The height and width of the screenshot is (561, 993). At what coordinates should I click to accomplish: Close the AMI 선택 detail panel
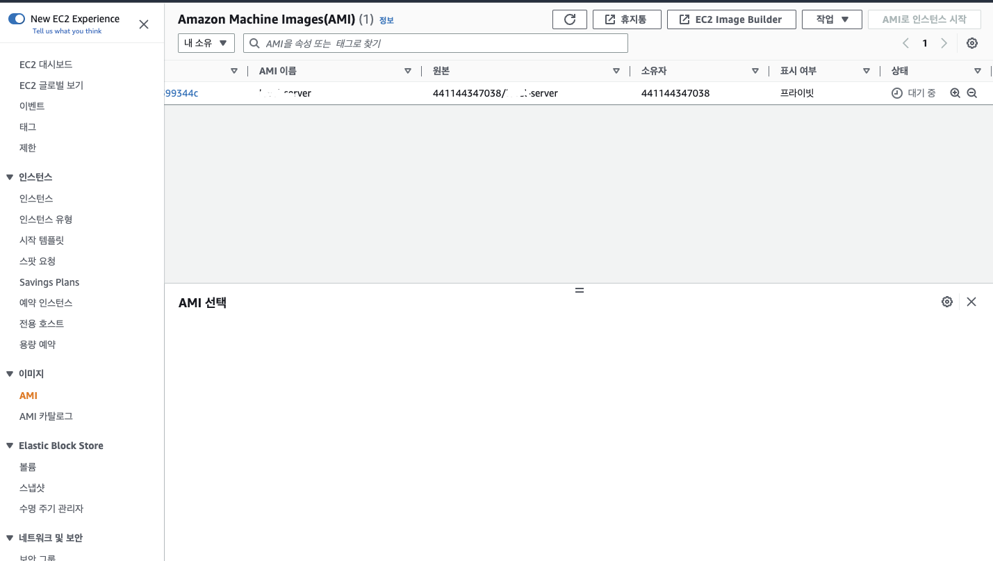pyautogui.click(x=971, y=302)
